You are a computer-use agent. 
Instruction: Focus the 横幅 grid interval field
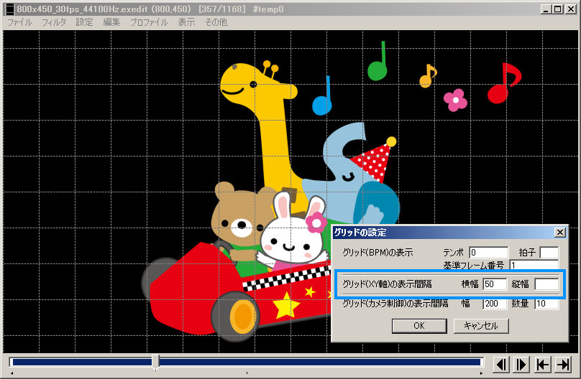[x=495, y=284]
